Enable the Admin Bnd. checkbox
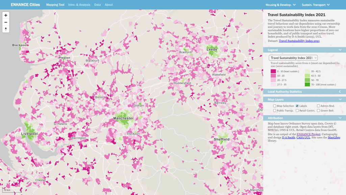Screen dimensions: 346x195 [x=318, y=106]
